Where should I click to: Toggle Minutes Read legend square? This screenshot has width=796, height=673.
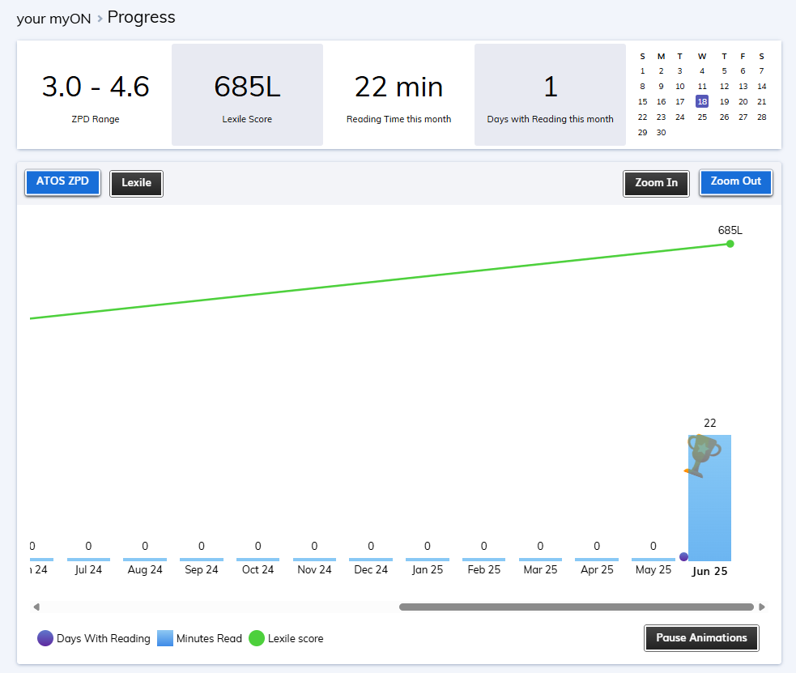165,638
